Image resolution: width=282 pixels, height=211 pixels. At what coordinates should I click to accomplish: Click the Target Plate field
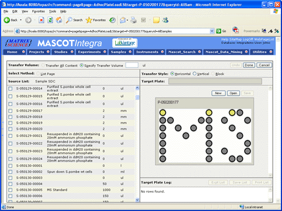point(215,81)
